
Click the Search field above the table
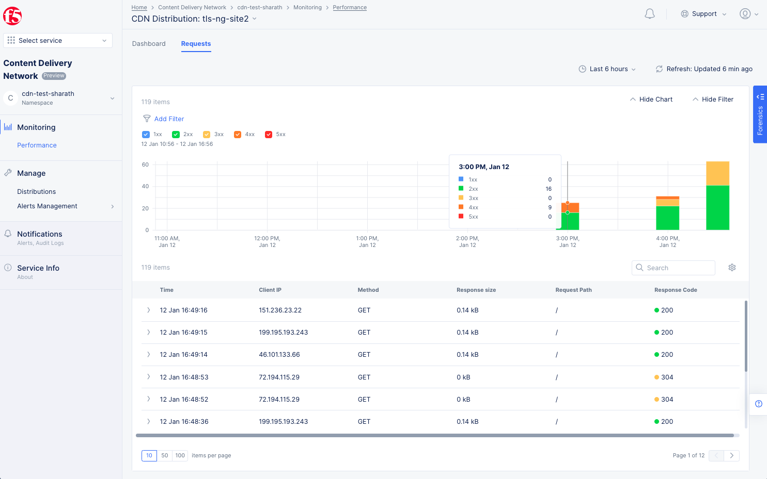(x=673, y=268)
